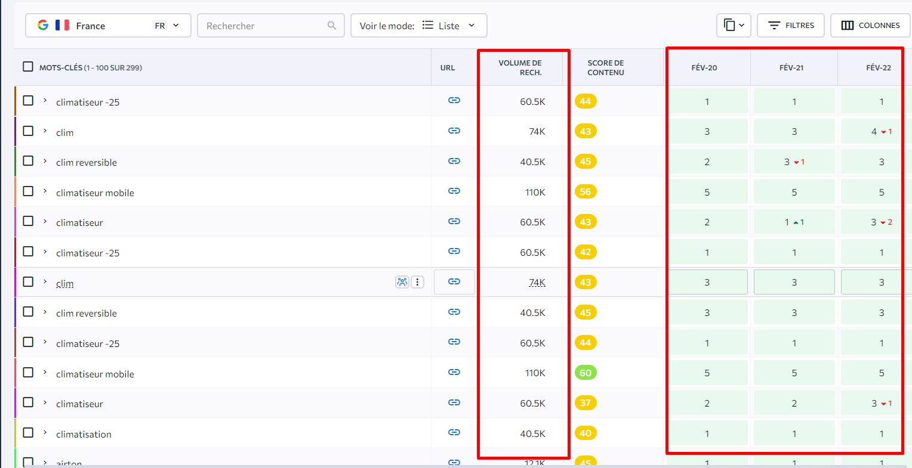Click the columns icon in COLONNES

847,25
